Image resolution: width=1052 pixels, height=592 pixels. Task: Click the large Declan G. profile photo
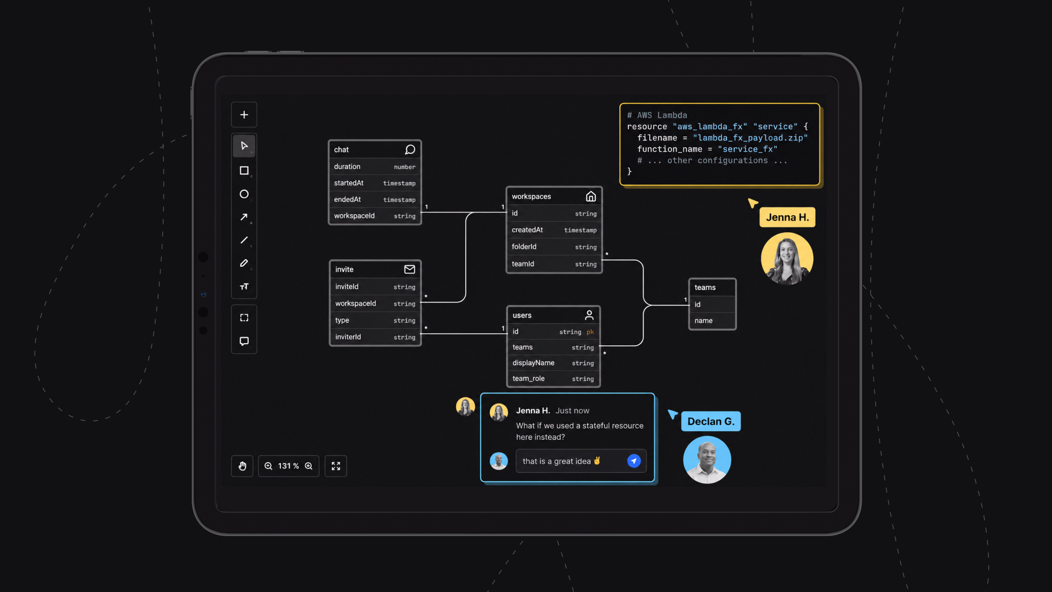click(x=707, y=460)
